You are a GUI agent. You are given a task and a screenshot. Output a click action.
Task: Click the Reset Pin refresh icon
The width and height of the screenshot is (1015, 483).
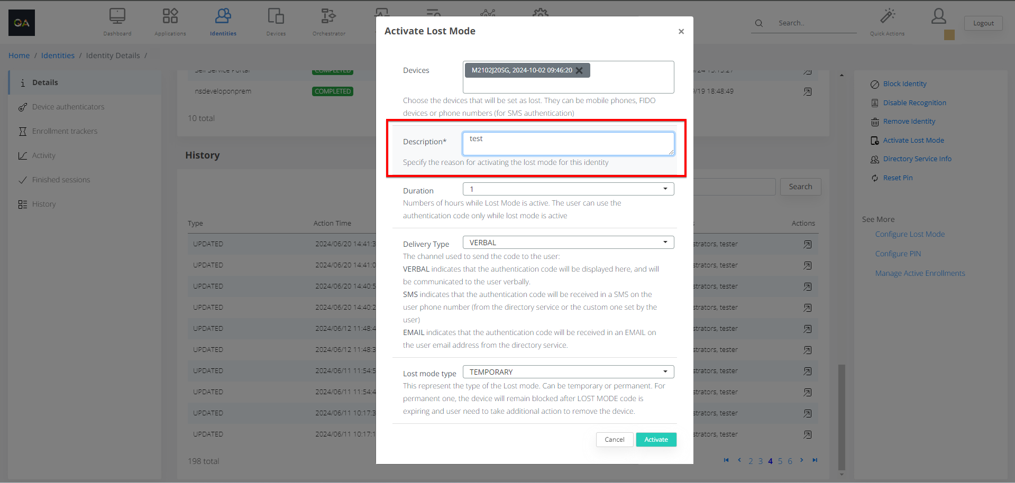(x=875, y=178)
